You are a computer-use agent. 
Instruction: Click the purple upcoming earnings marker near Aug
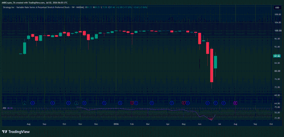tap(235, 103)
